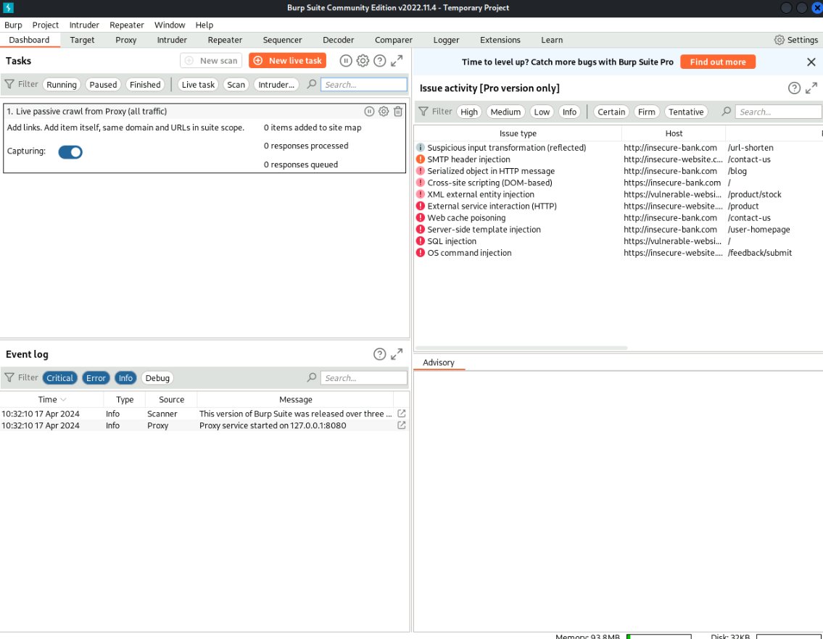Click the Burp Suite logo in the title bar

[8, 7]
